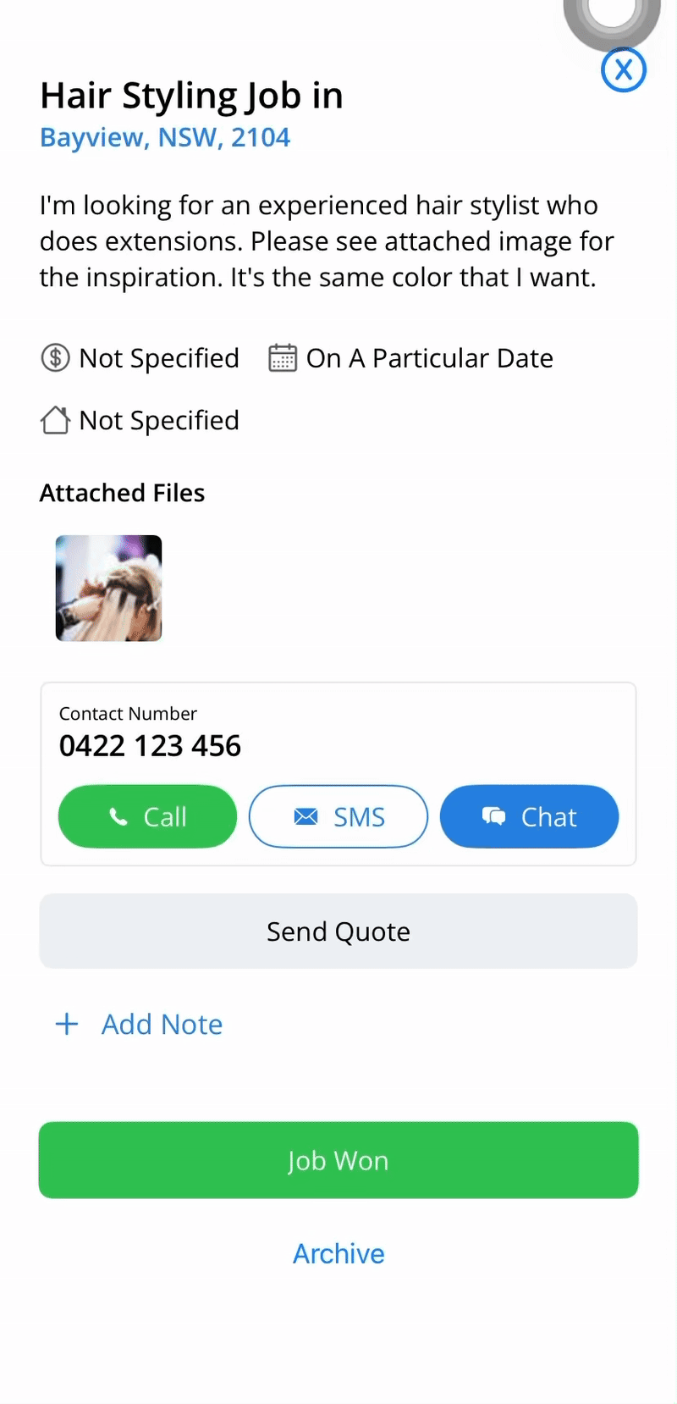Image resolution: width=677 pixels, height=1404 pixels.
Task: Click the calendar icon beside the date
Action: 283,358
